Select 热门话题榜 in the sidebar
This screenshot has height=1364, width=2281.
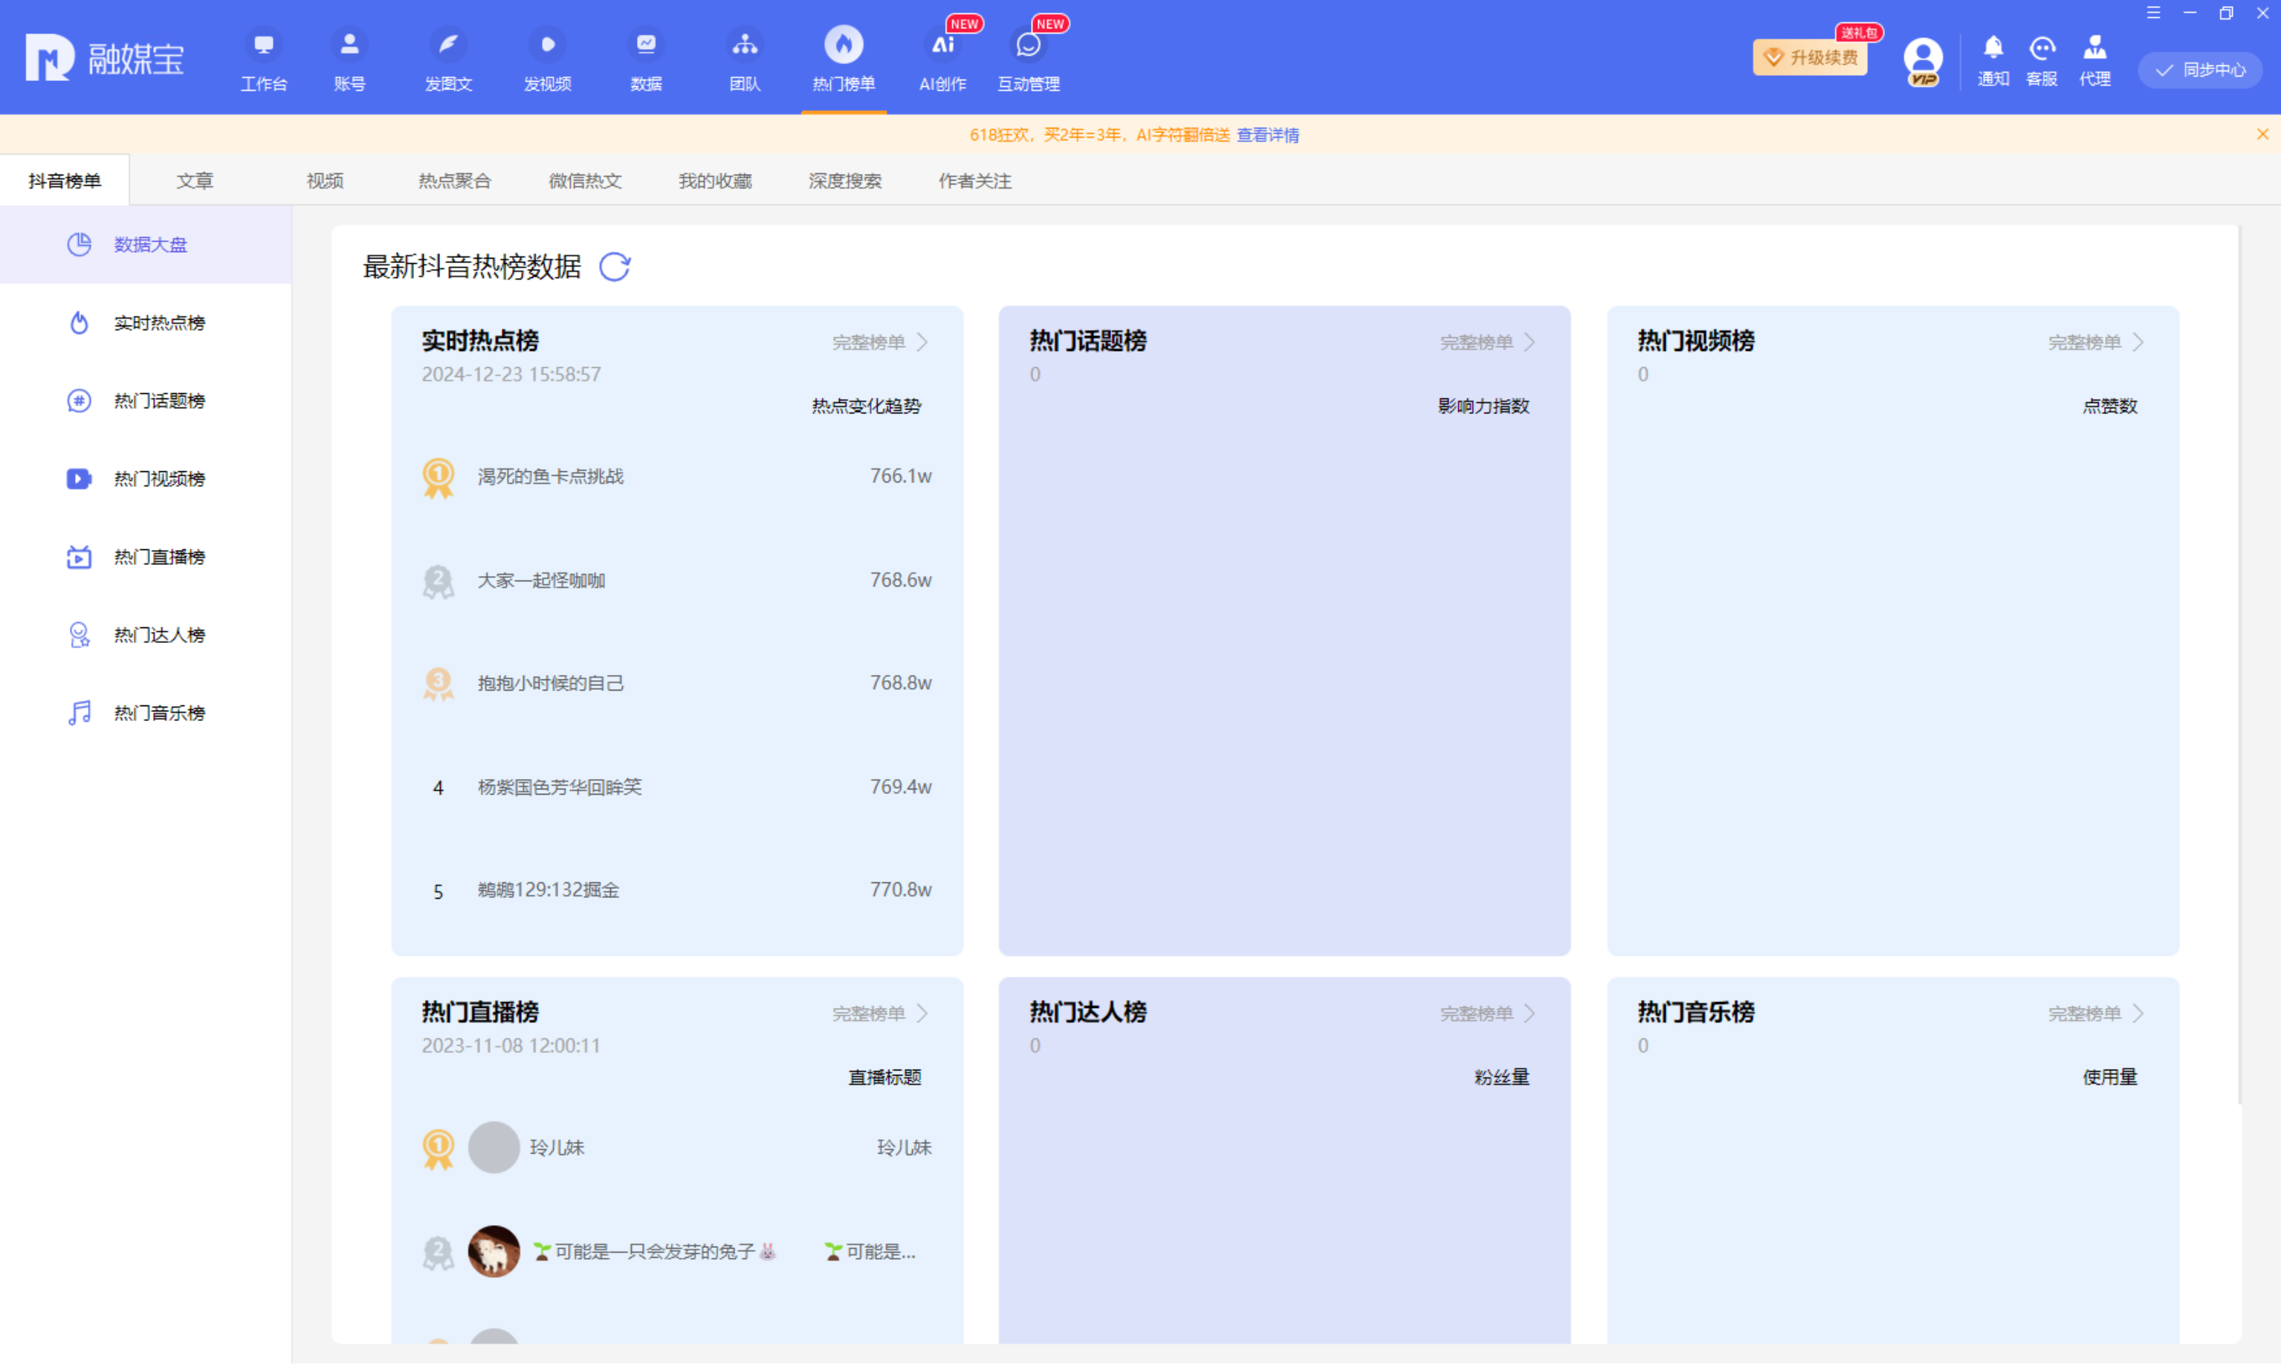coord(145,401)
